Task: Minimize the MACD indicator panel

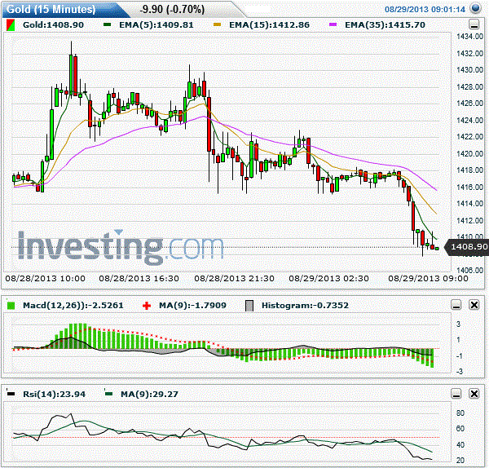Action: click(456, 305)
